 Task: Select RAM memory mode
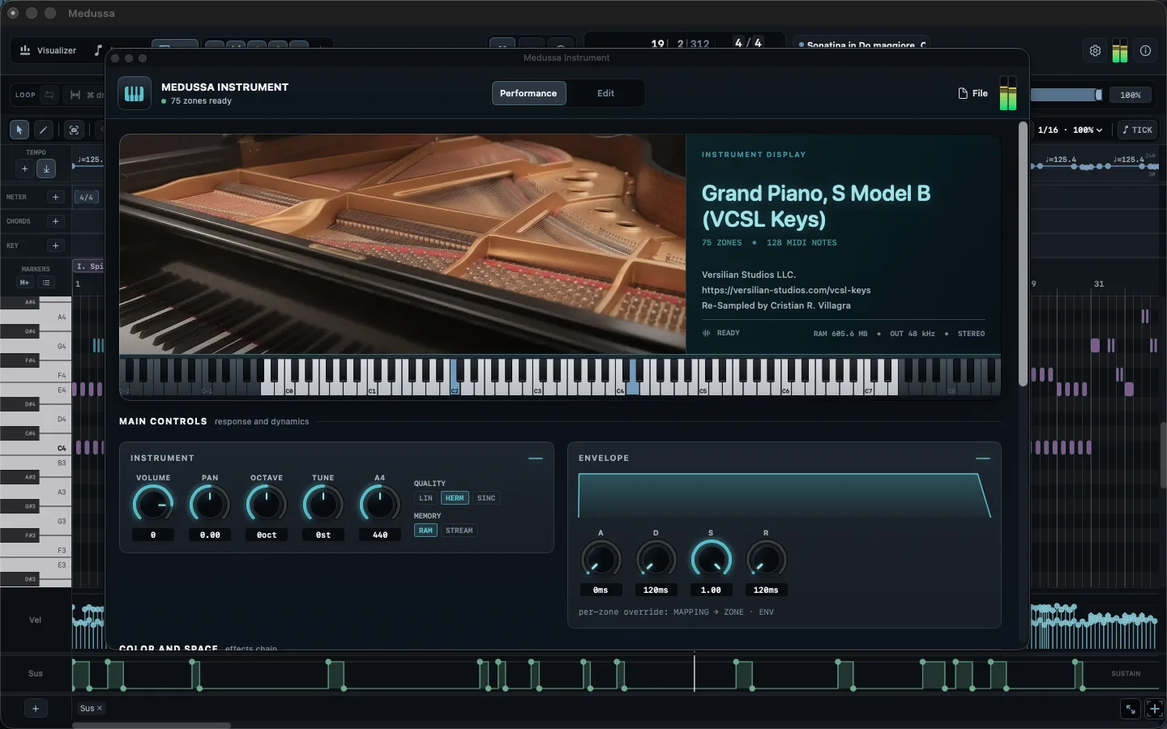425,531
